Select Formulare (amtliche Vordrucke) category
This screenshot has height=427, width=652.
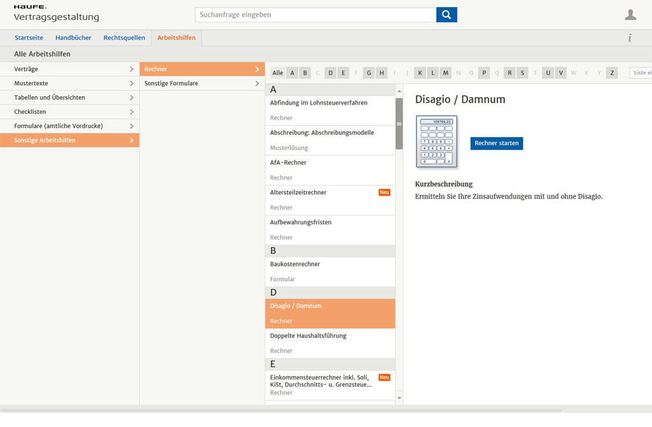[69, 126]
